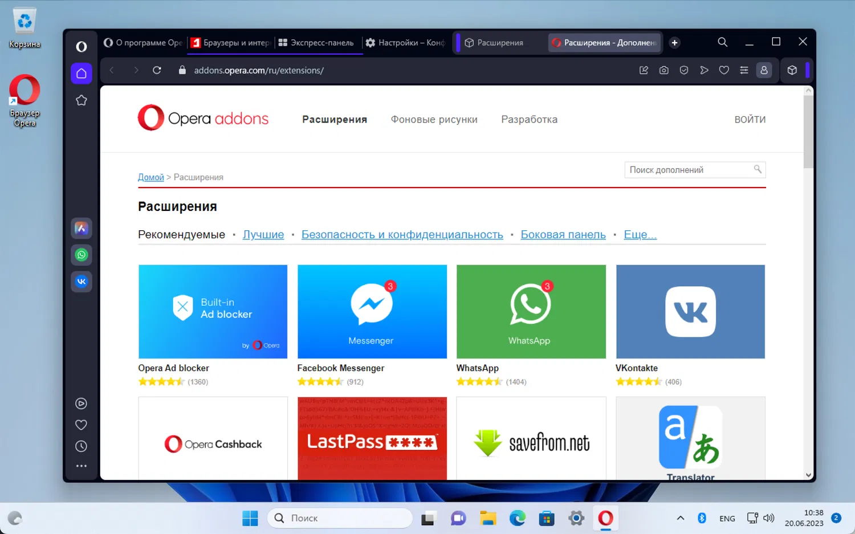This screenshot has width=855, height=534.
Task: Open WhatsApp messenger from Opera sidebar
Action: [x=82, y=255]
